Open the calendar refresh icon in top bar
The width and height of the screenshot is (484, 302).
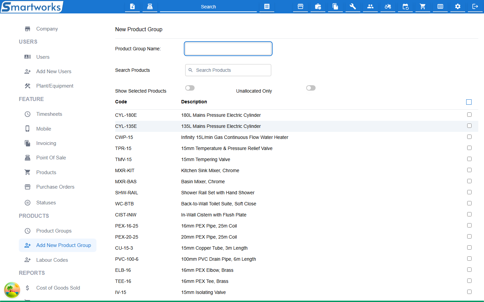pos(405,6)
